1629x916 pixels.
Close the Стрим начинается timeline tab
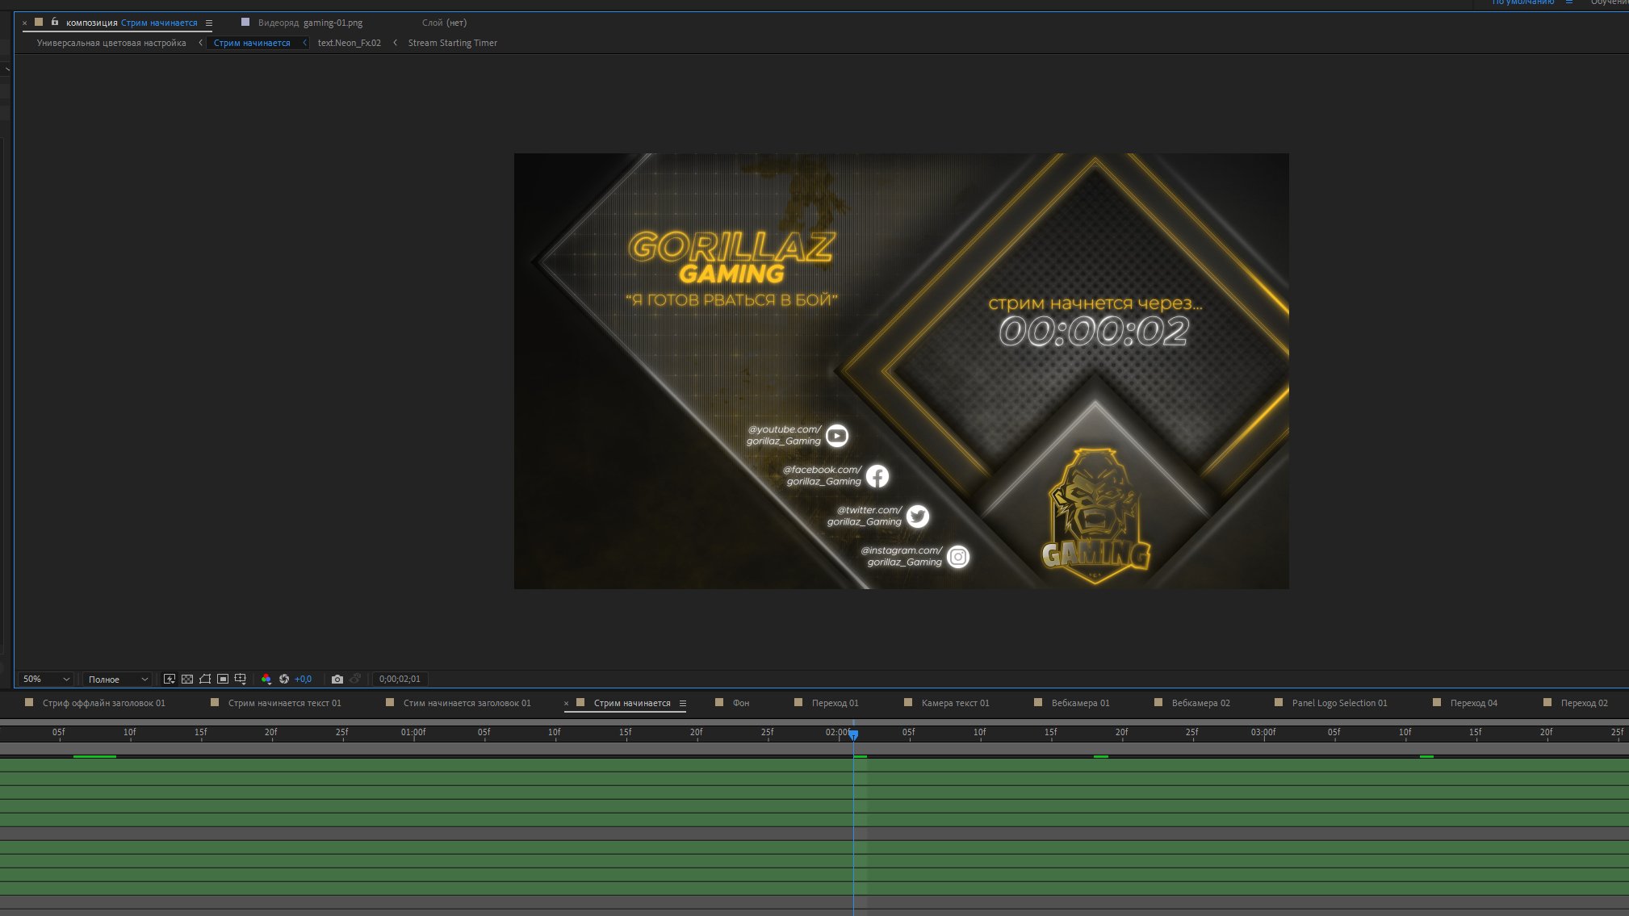point(566,704)
